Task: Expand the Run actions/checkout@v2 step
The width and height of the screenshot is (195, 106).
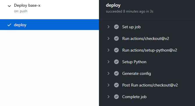Action: click(x=109, y=38)
